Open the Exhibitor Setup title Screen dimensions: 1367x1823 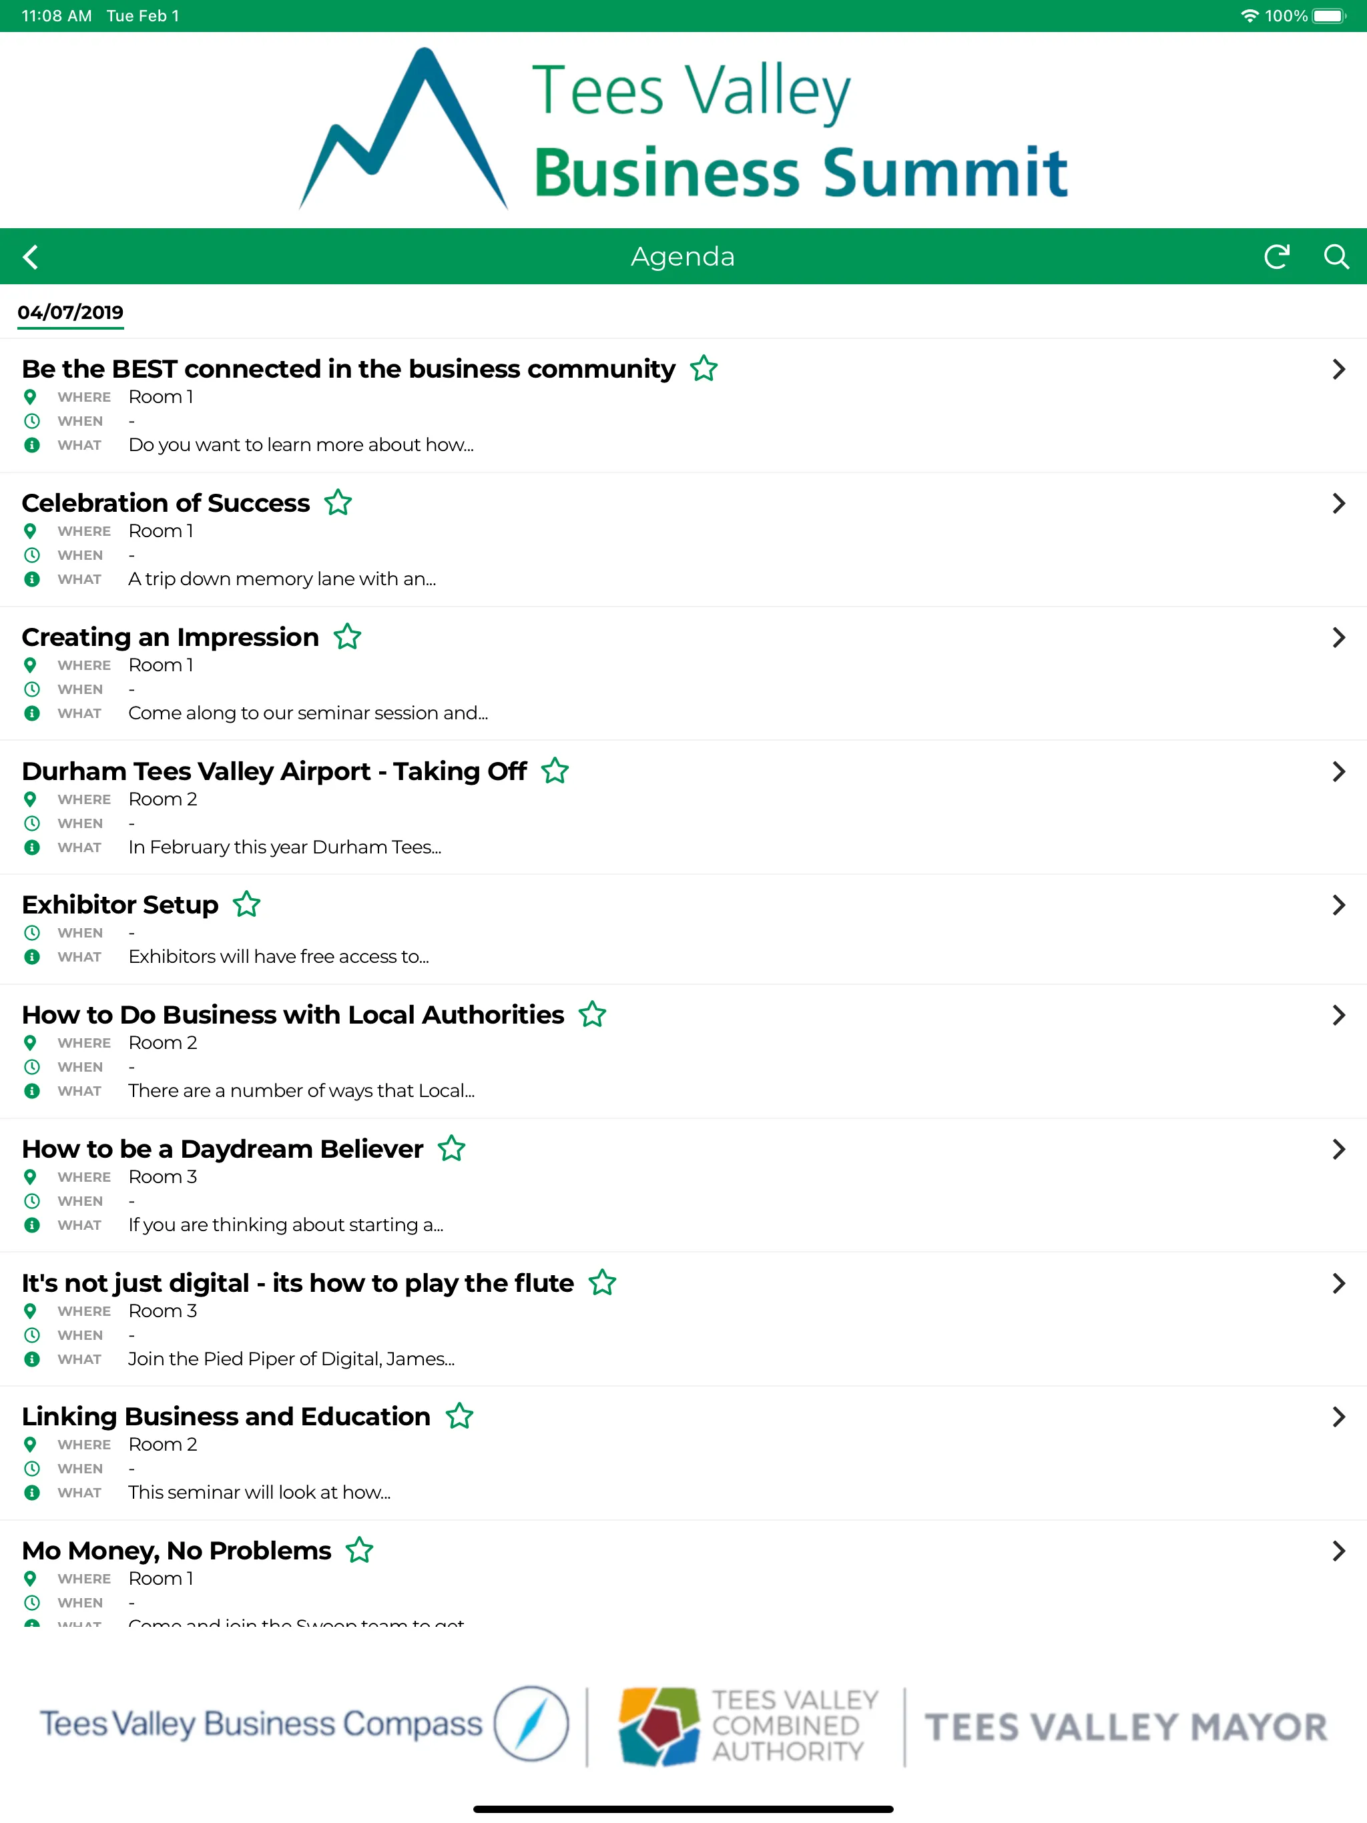(119, 905)
